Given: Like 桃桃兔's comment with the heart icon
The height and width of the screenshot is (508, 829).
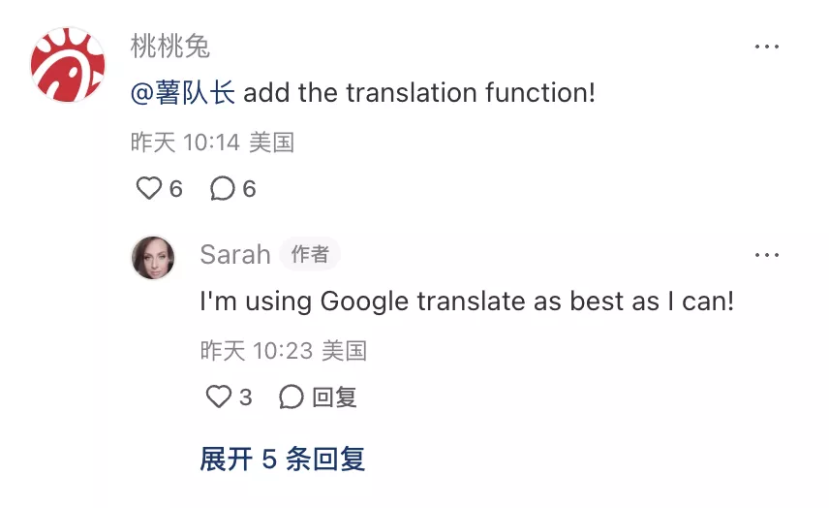Looking at the screenshot, I should tap(148, 188).
